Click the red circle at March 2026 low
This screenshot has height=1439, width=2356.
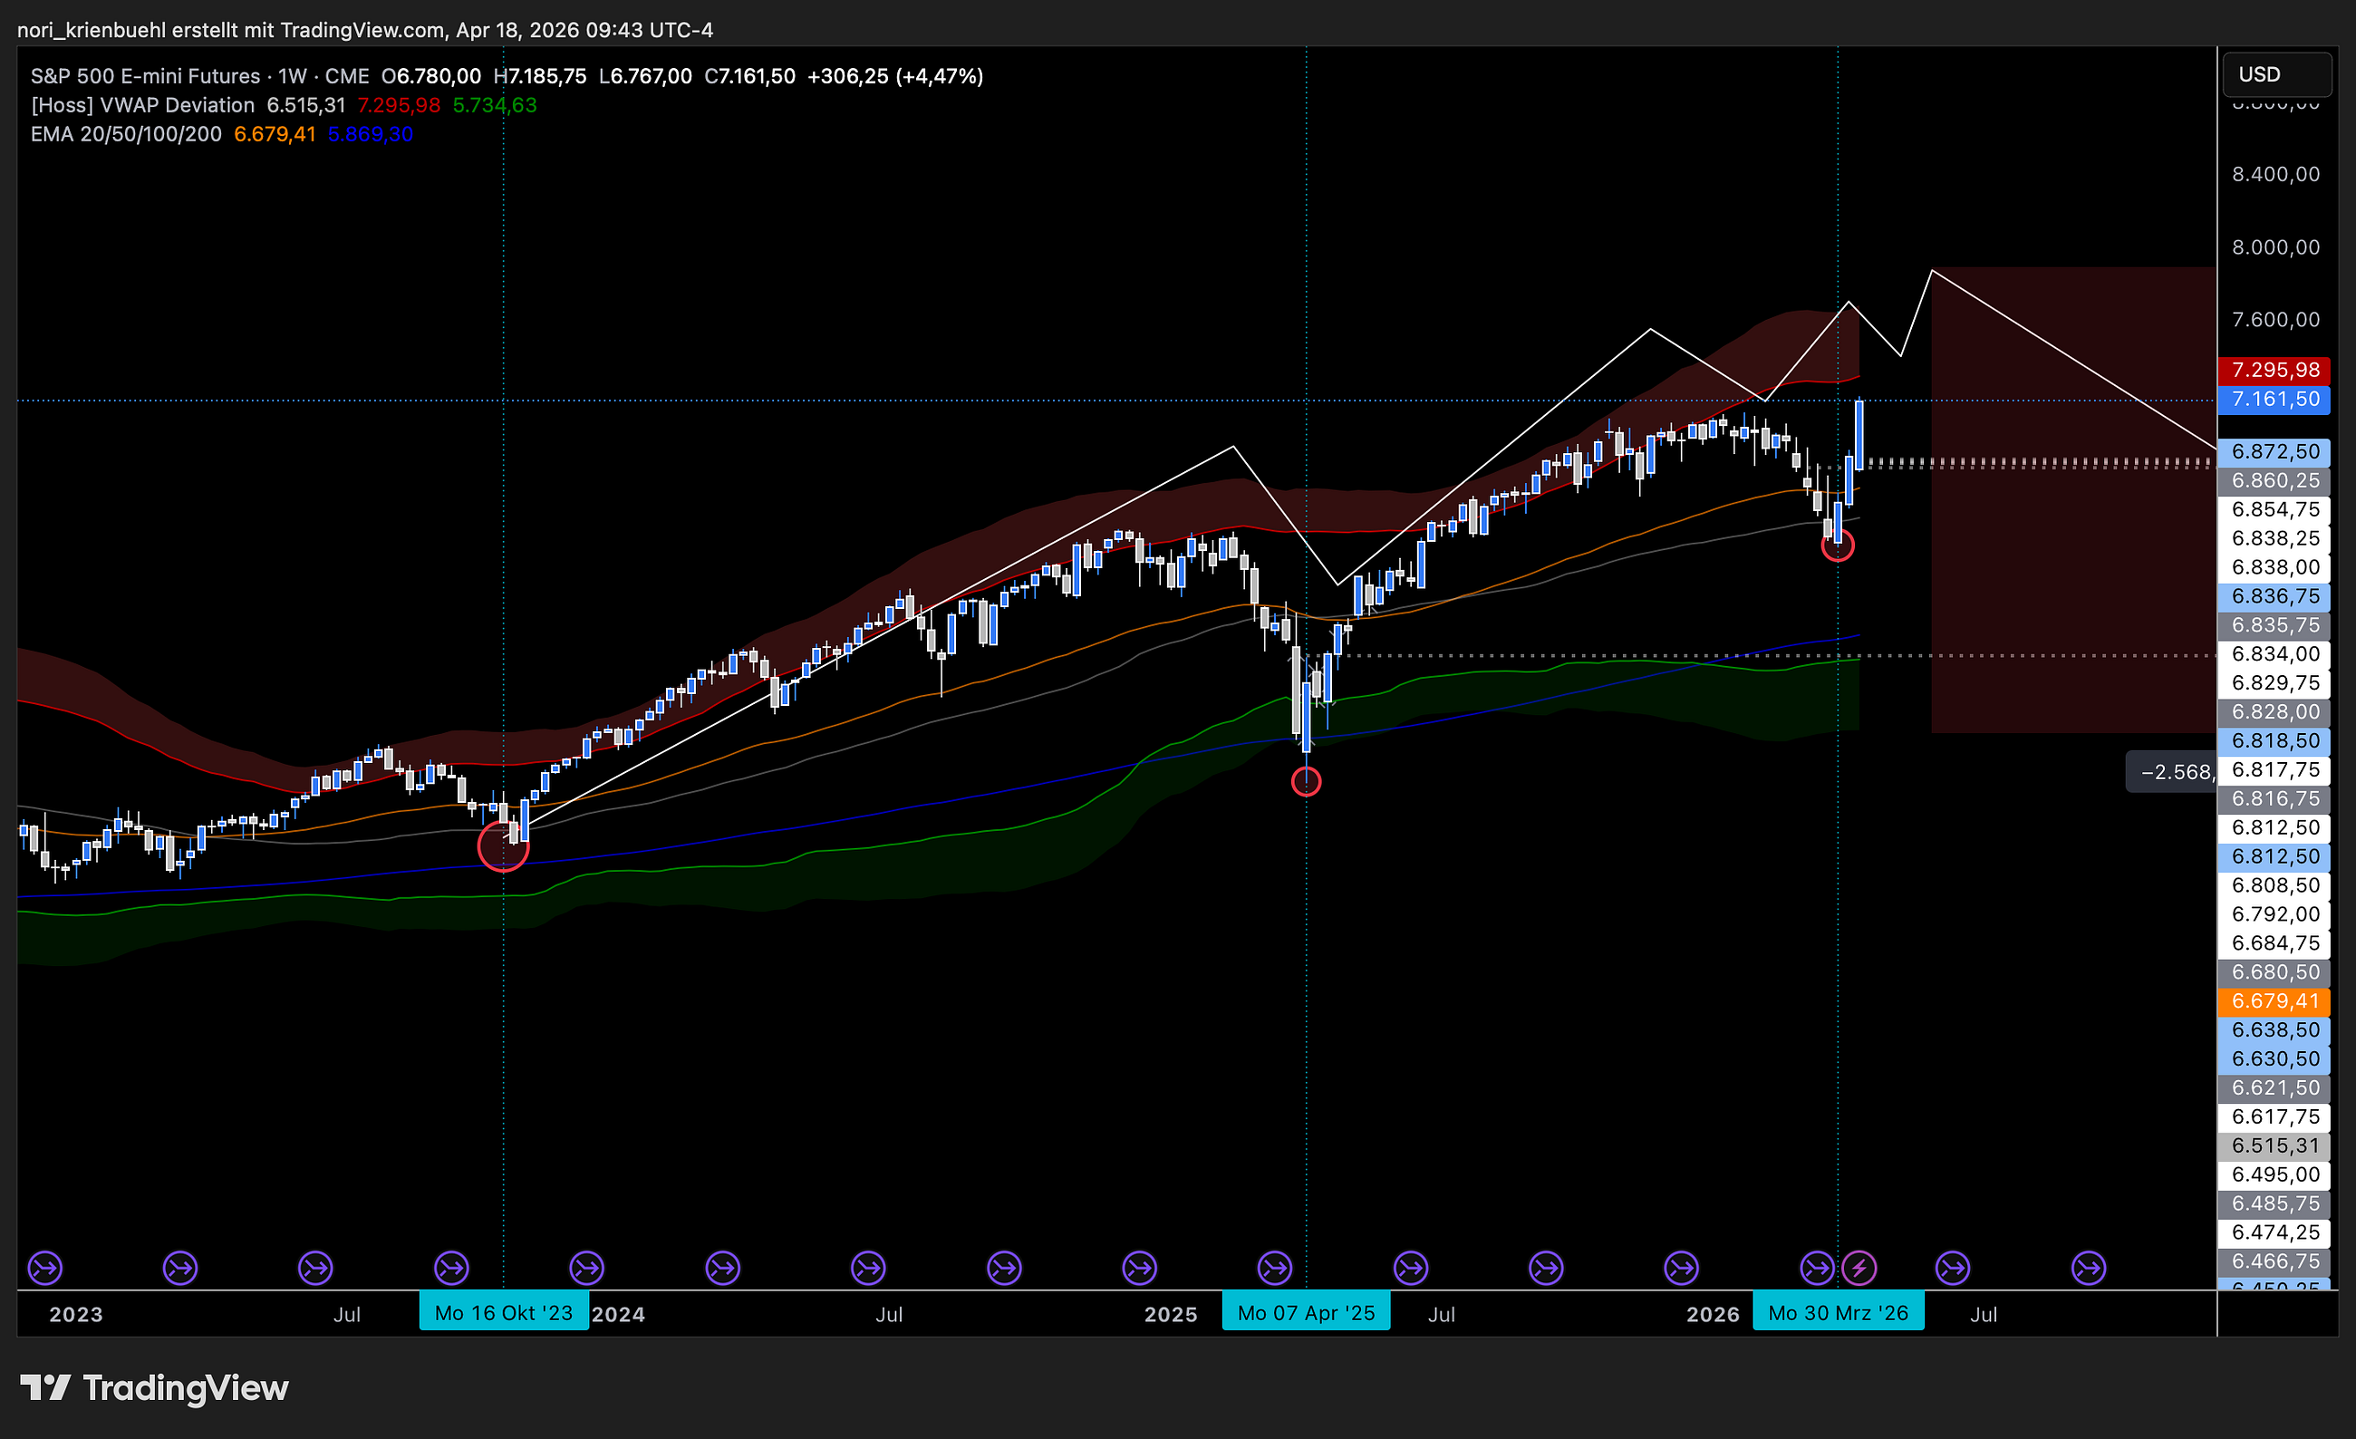[1838, 546]
